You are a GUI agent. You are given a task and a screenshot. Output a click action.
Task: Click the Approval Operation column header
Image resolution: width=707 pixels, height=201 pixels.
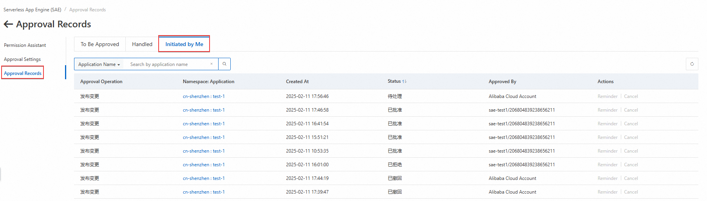click(101, 82)
